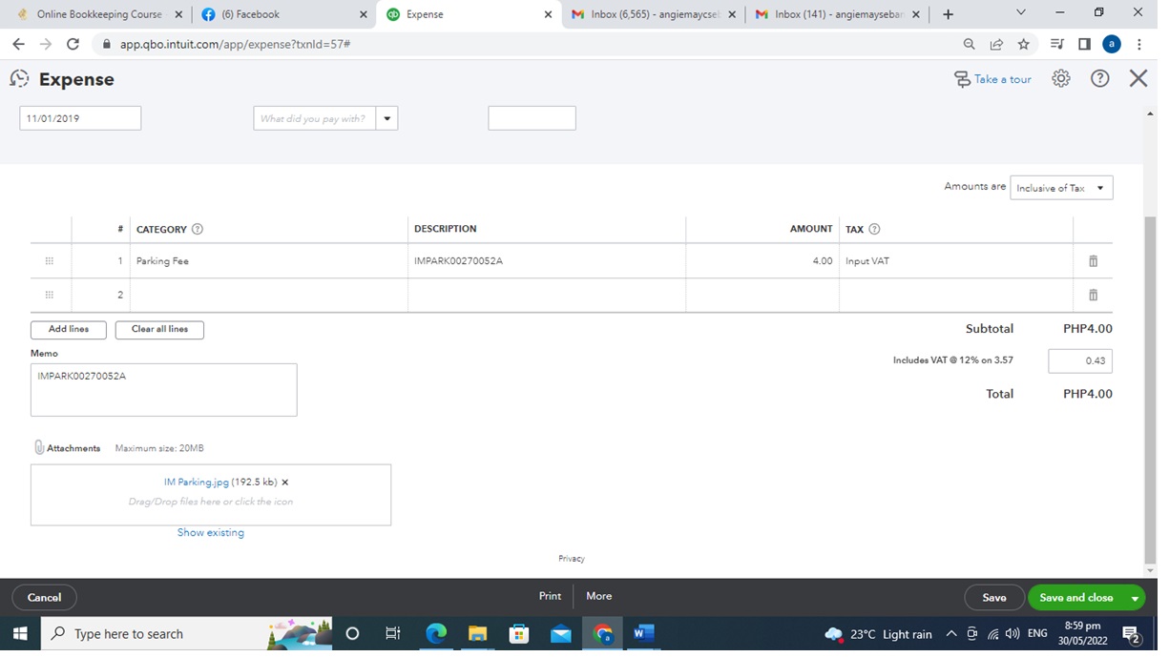Image resolution: width=1169 pixels, height=657 pixels.
Task: Select the Parking Fee category cell
Action: click(x=269, y=261)
